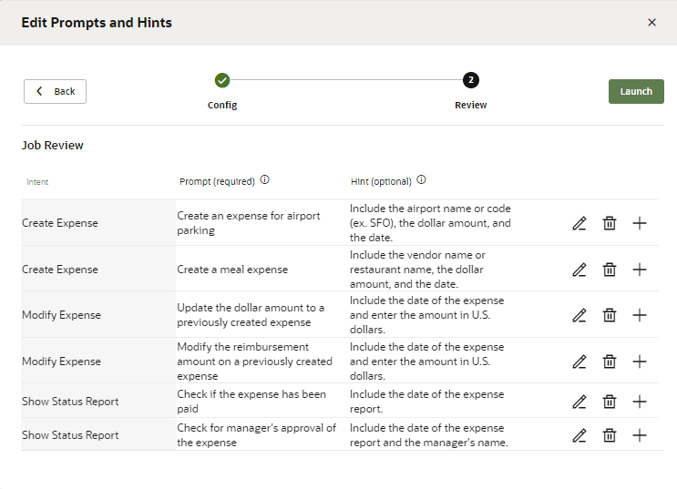Go back using the Back button

tap(55, 91)
